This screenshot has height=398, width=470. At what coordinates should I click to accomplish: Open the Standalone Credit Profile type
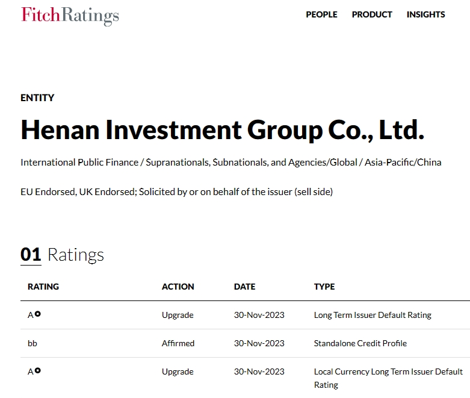pyautogui.click(x=360, y=343)
